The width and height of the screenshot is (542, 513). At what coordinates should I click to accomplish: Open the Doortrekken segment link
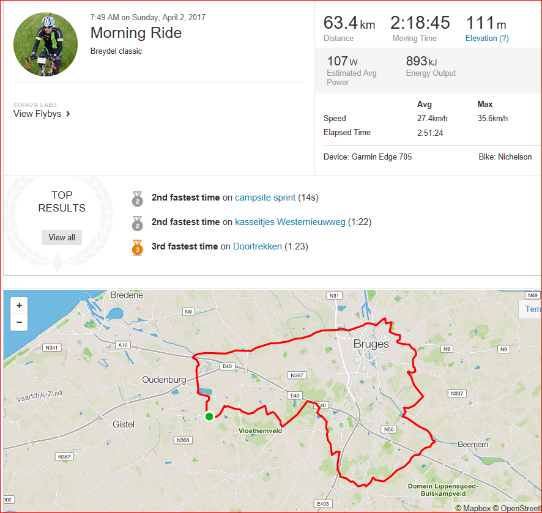(x=258, y=246)
